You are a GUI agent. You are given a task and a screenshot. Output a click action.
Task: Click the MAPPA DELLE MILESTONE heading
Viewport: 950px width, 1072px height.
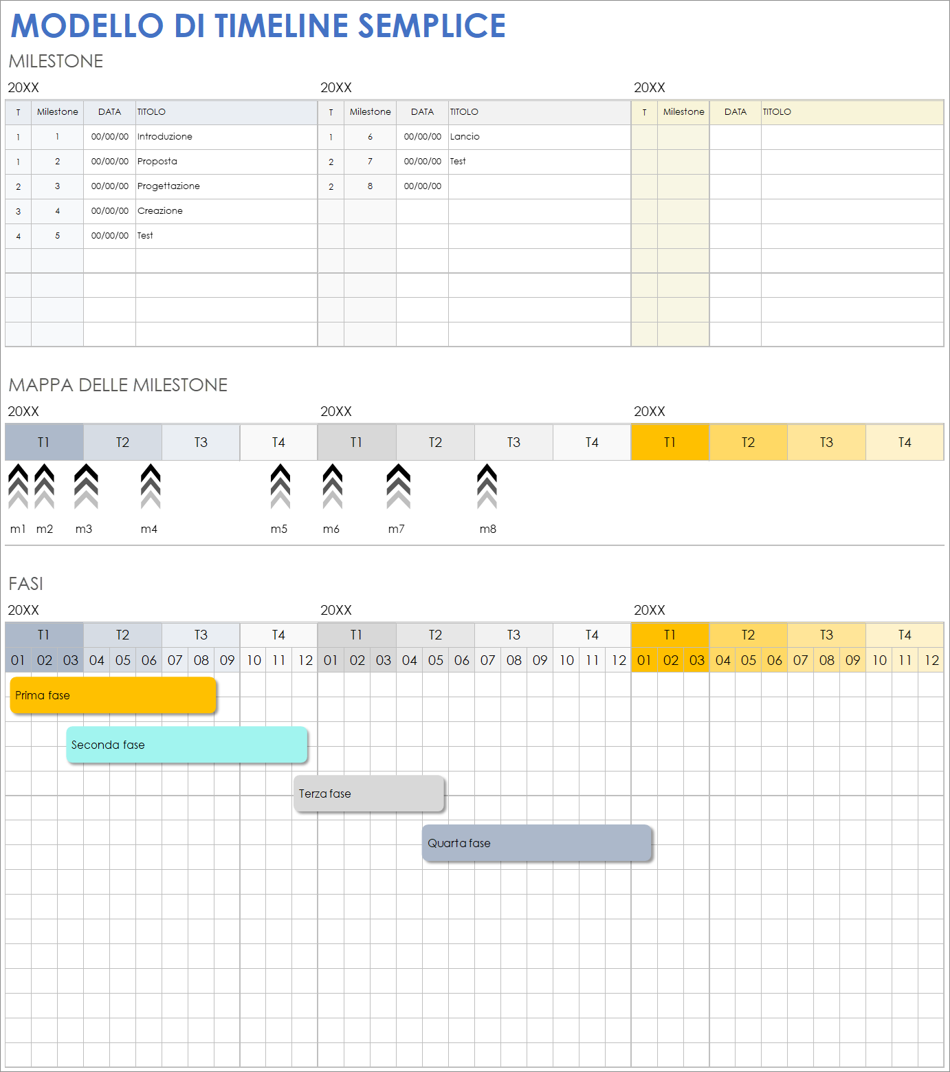118,385
